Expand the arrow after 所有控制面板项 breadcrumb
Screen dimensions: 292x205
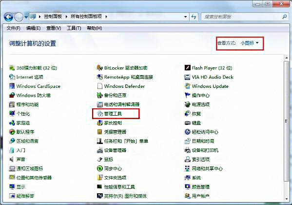click(106, 17)
